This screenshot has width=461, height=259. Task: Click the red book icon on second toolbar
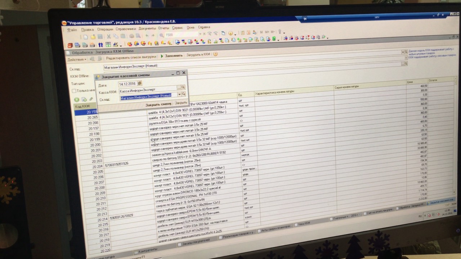(x=70, y=45)
